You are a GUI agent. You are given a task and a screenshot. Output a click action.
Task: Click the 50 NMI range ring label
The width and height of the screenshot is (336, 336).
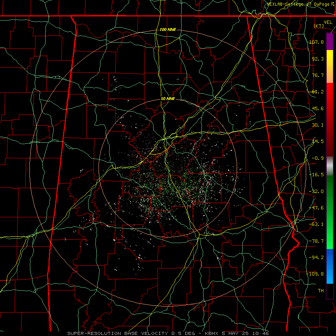point(168,99)
